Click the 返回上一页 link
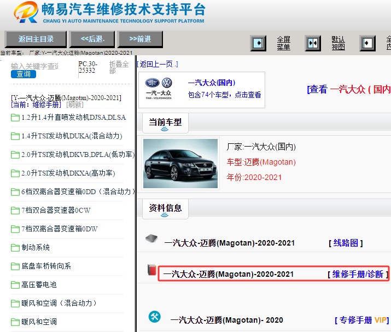This screenshot has width=391, height=332. coord(157,65)
